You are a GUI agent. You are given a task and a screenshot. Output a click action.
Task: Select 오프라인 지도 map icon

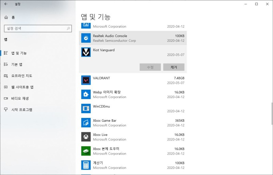6,76
